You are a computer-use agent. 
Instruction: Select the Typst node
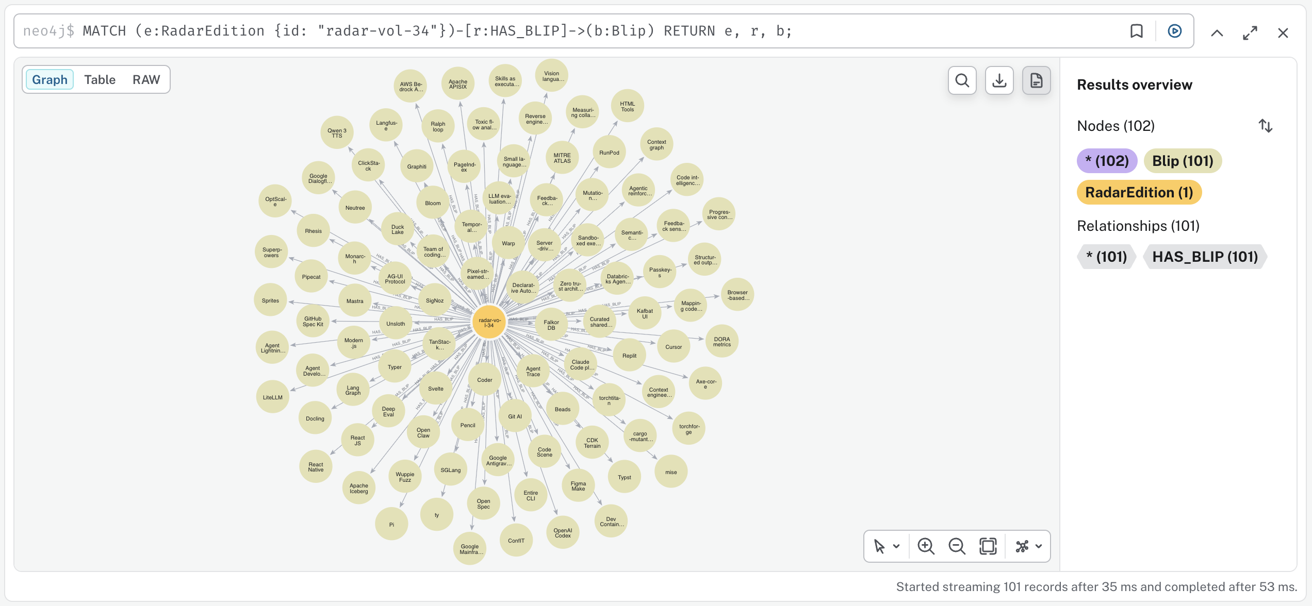tap(625, 477)
